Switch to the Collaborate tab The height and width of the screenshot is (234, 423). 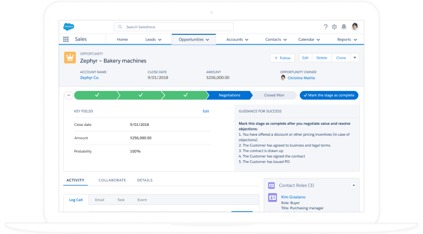click(x=112, y=180)
